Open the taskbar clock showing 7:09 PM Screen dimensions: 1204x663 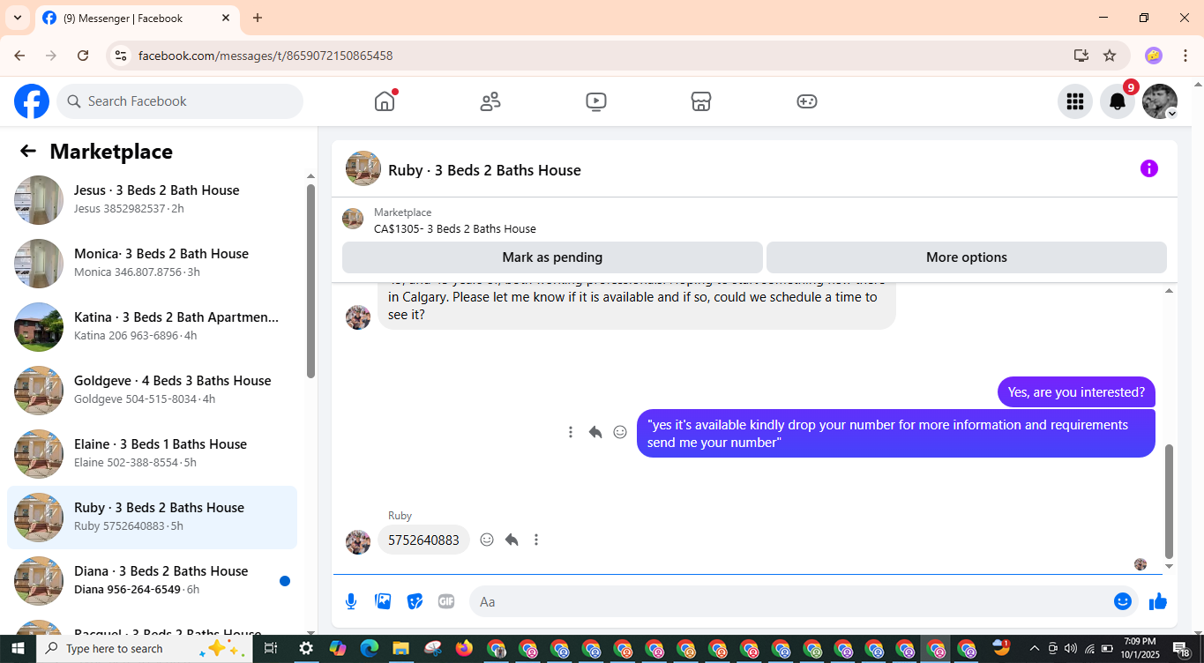click(1140, 649)
